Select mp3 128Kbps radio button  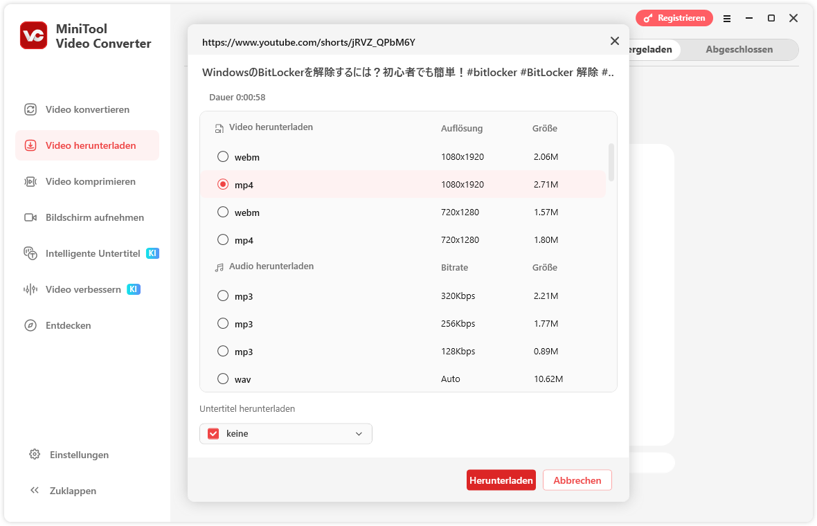coord(223,350)
